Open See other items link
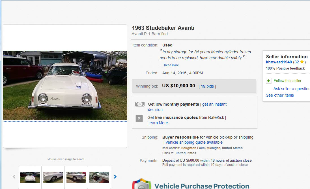This screenshot has width=310, height=189. (280, 95)
